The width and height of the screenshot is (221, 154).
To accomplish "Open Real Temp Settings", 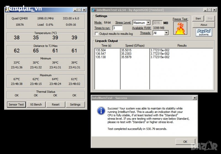I will (x=75, y=105).
